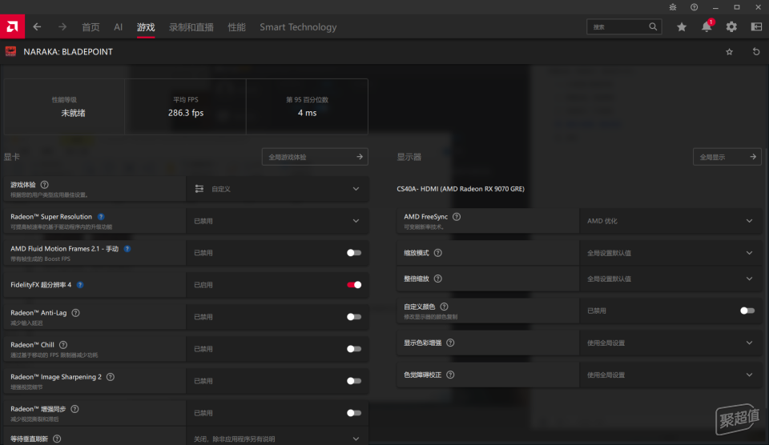
Task: Open Radeon Super Resolution dropdown
Action: [277, 221]
